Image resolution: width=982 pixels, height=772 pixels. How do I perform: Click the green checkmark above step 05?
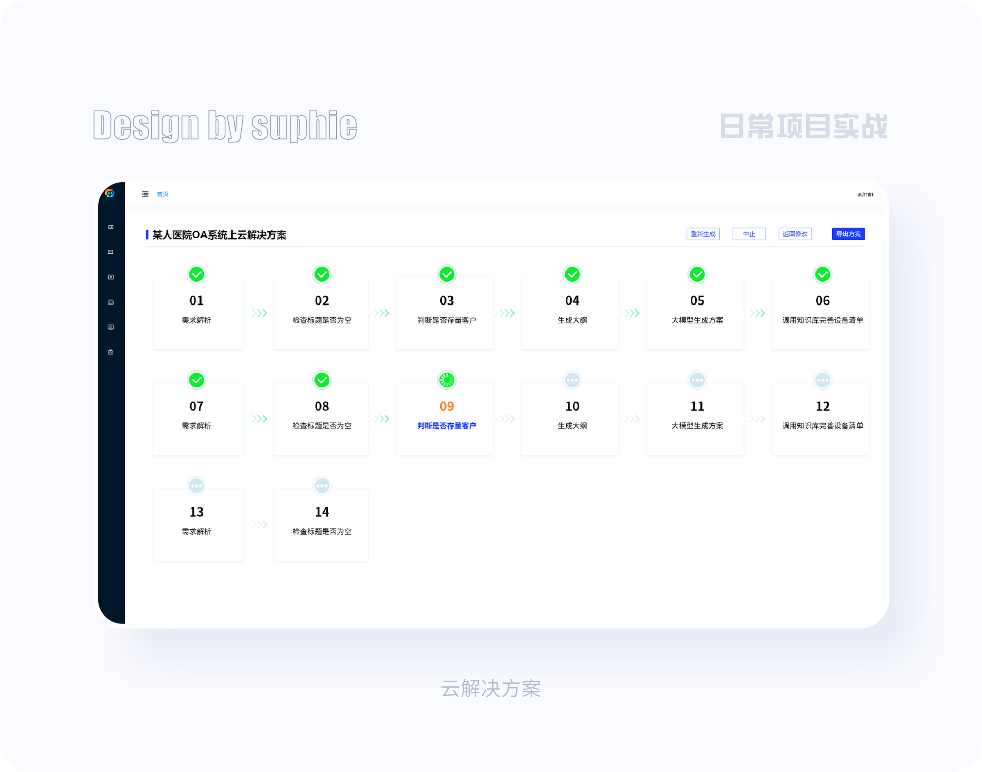point(698,274)
